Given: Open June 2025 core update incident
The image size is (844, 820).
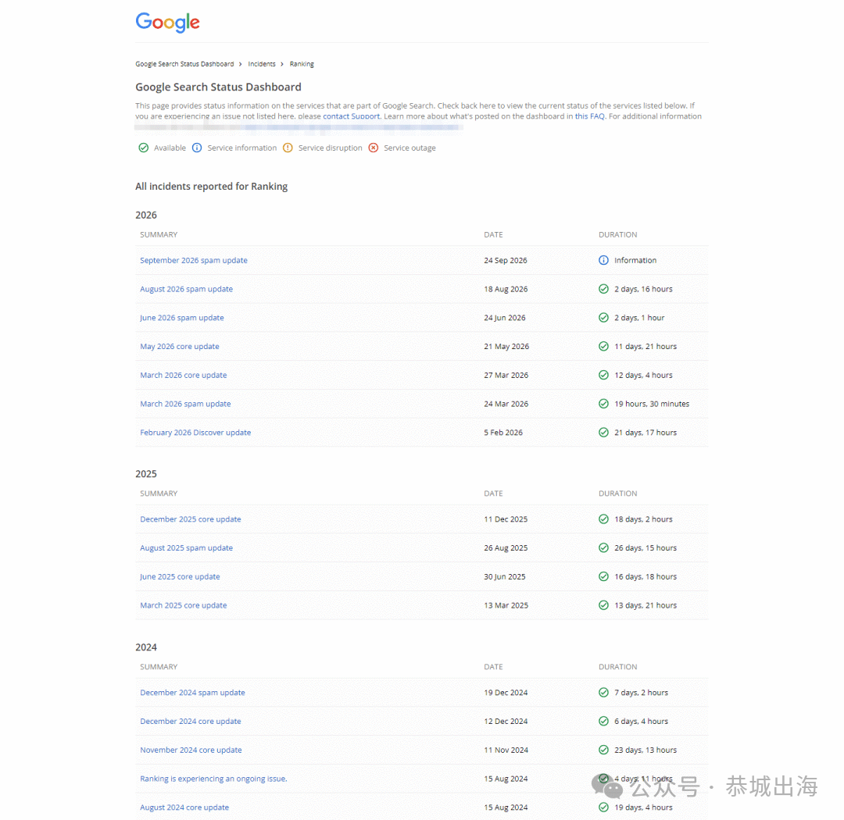Looking at the screenshot, I should pos(180,577).
